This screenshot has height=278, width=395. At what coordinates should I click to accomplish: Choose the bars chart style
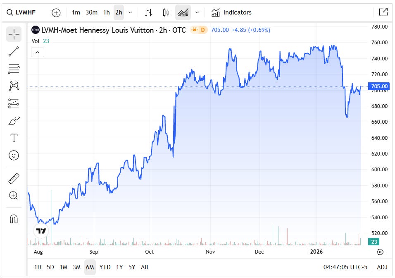coord(149,12)
